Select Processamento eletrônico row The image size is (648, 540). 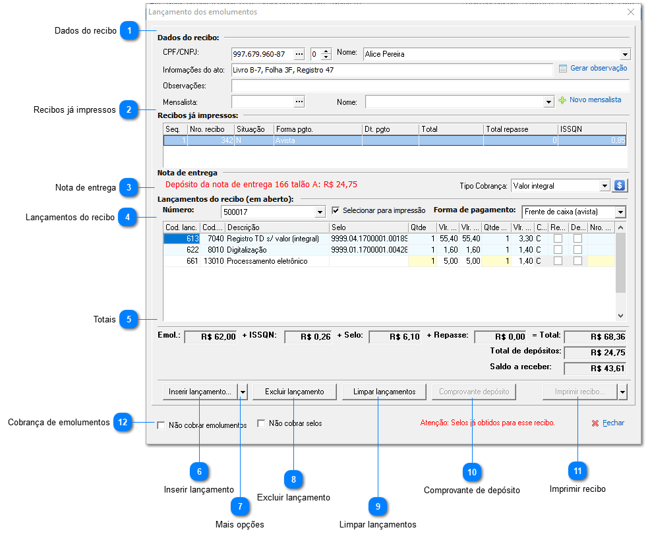pos(389,261)
